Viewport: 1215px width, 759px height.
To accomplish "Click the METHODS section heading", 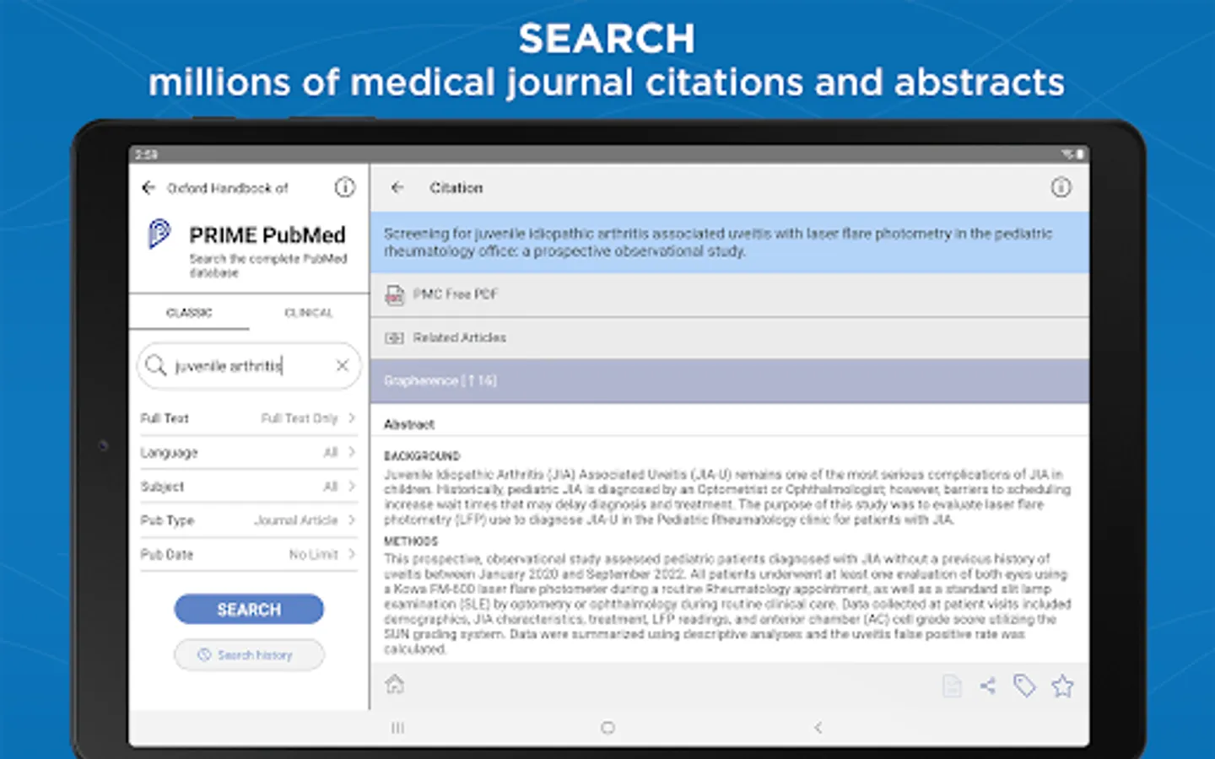I will (411, 541).
